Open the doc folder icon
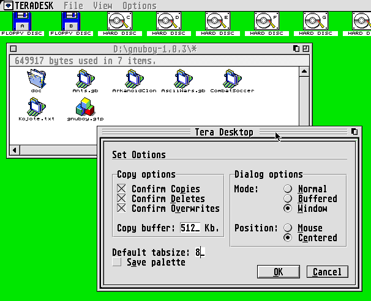This screenshot has height=301, width=371. pyautogui.click(x=36, y=78)
